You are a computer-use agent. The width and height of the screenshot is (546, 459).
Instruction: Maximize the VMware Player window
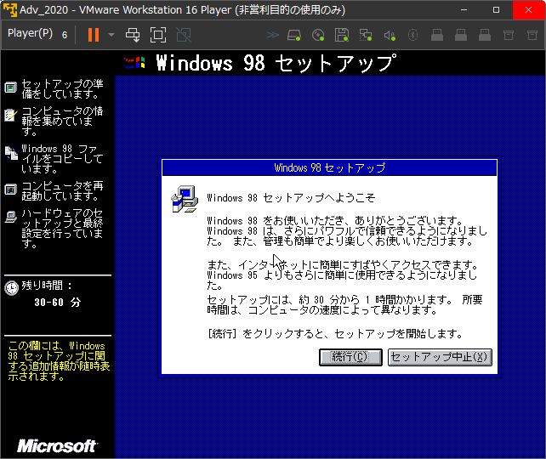[496, 10]
